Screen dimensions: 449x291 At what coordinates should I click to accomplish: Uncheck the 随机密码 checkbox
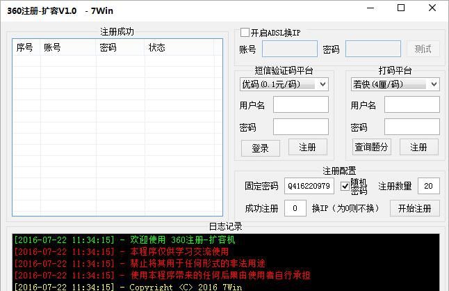pyautogui.click(x=345, y=186)
